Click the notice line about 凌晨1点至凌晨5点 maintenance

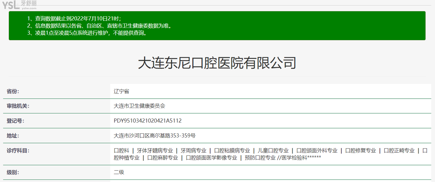(x=88, y=33)
